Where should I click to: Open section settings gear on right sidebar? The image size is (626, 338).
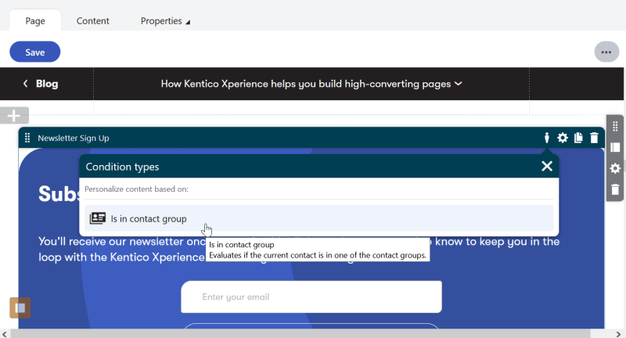[x=615, y=168]
